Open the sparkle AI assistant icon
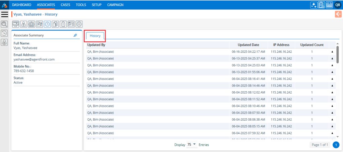This screenshot has height=152, width=343. [x=314, y=5]
